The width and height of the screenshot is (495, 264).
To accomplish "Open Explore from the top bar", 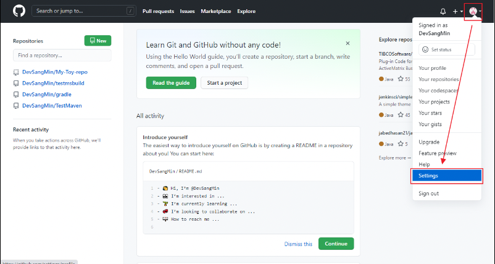I will click(246, 11).
